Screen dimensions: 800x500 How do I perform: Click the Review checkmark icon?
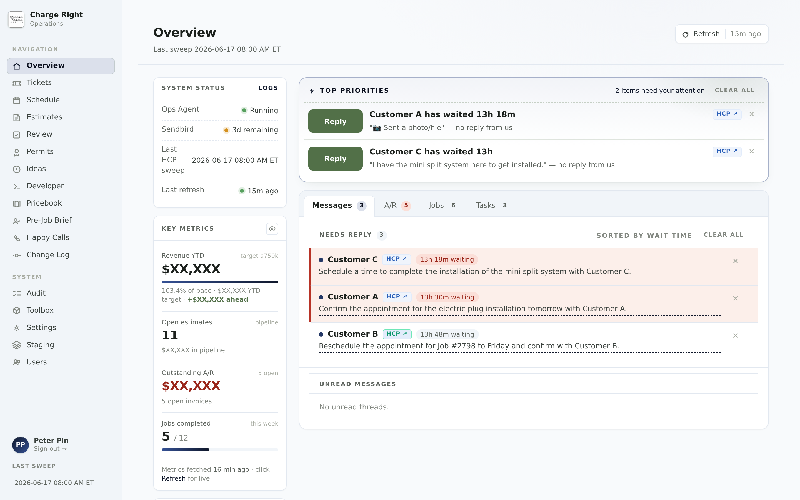tap(17, 135)
